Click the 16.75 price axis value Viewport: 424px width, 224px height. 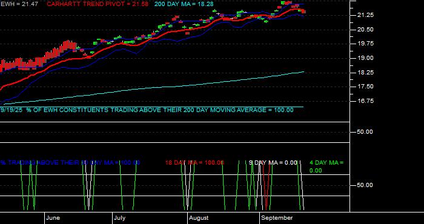[366, 100]
